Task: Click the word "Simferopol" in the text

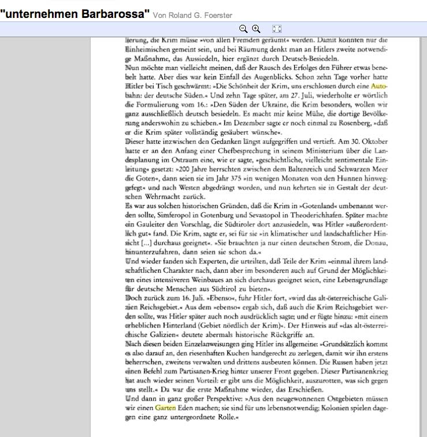Action: point(165,215)
